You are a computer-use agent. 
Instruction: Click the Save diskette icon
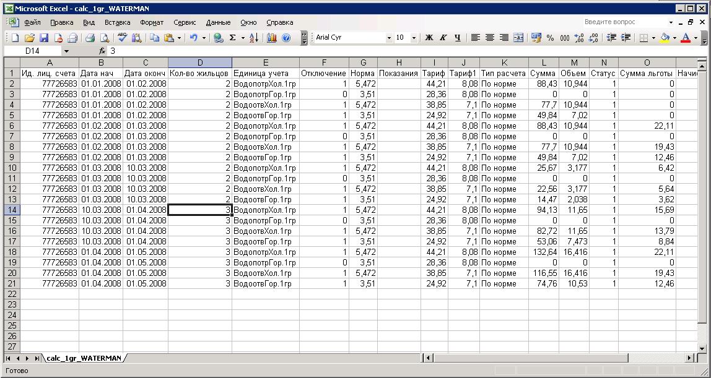(x=44, y=38)
